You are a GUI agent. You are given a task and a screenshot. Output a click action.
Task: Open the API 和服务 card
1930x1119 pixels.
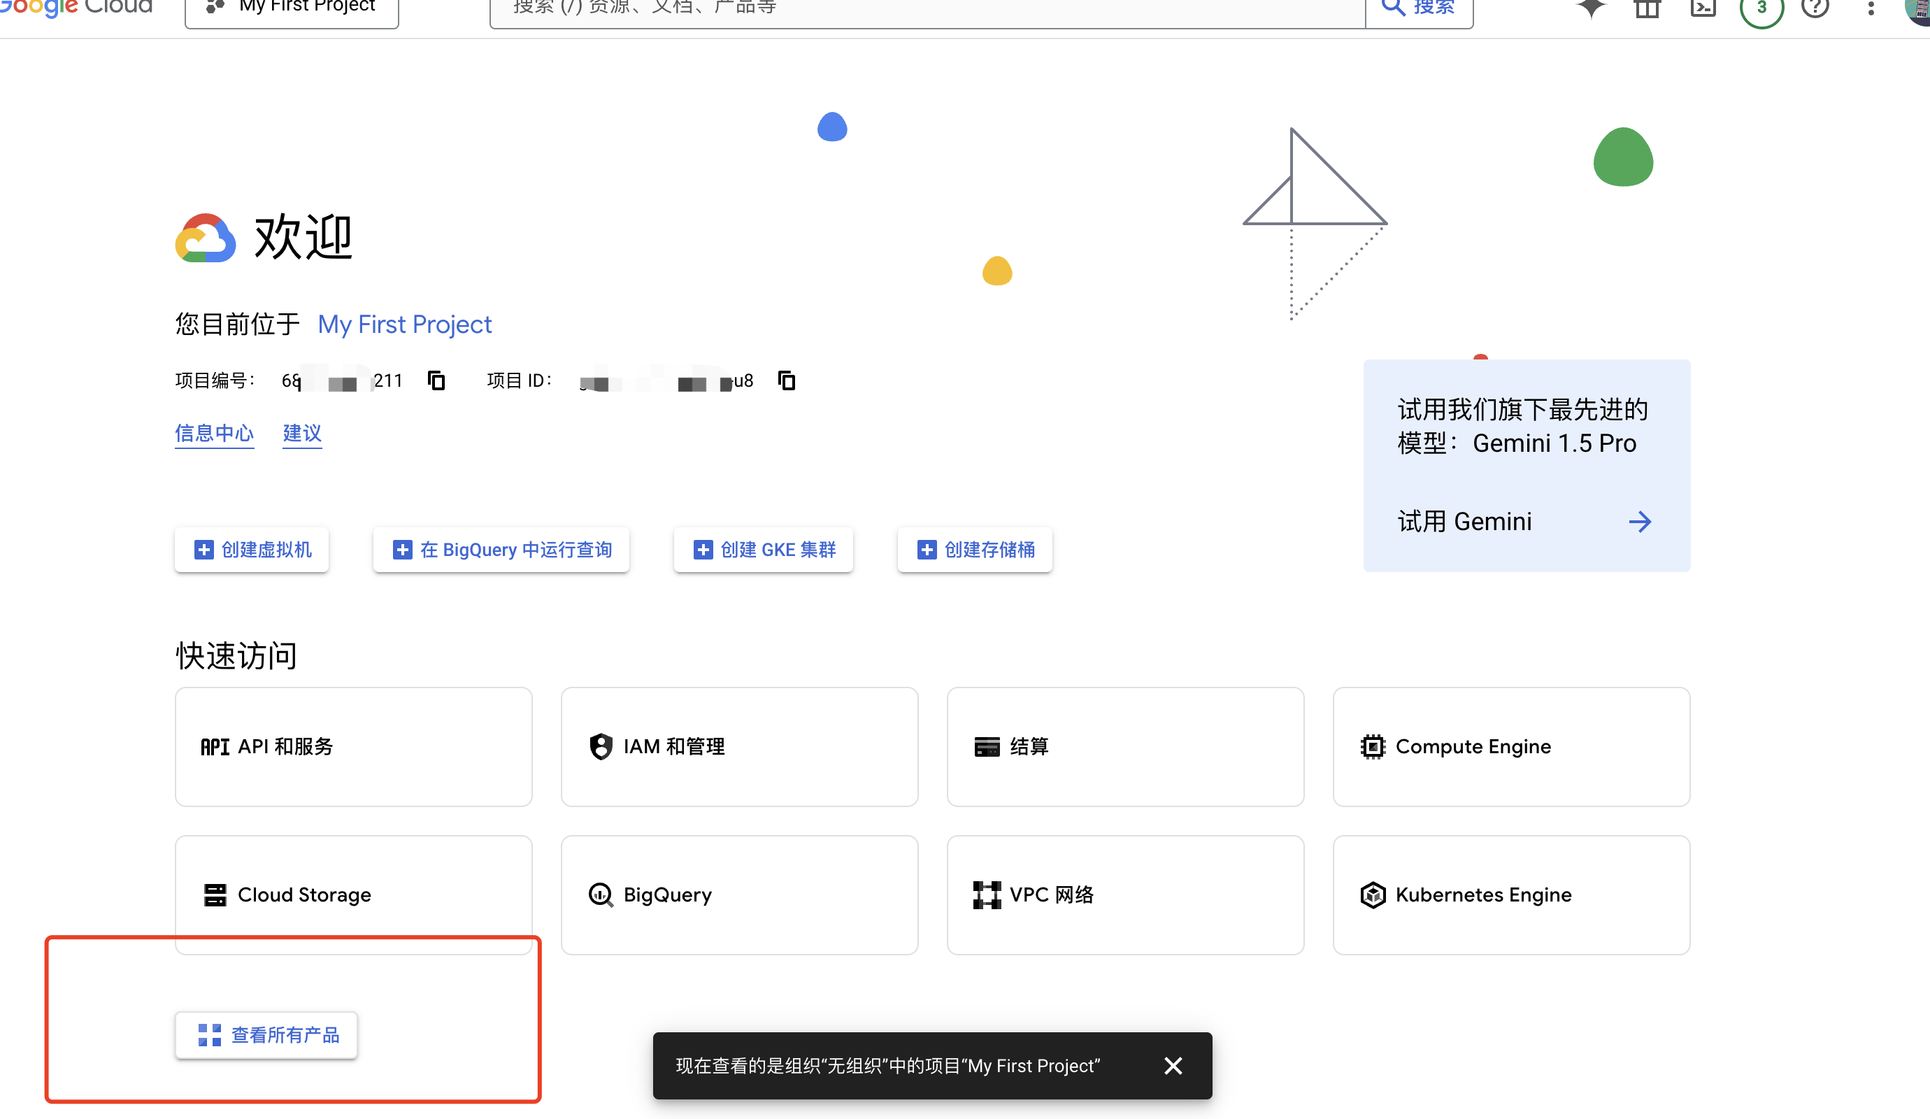pyautogui.click(x=353, y=747)
